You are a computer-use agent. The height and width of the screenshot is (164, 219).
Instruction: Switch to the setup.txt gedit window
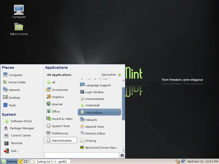point(50,161)
